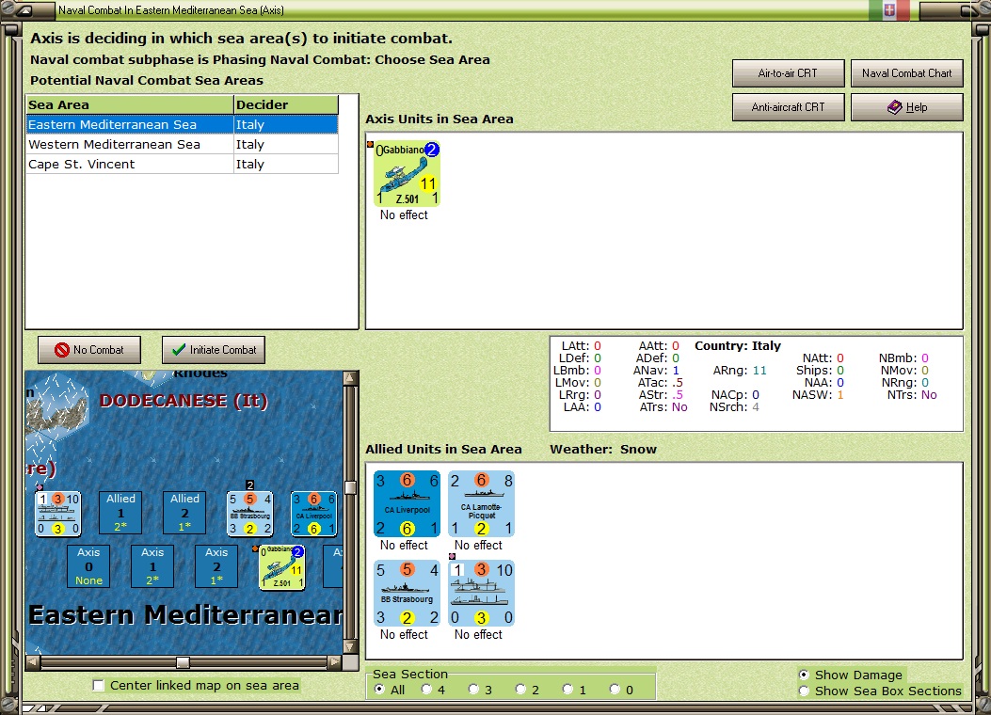Open the Anti-aircraft CRT chart
Screen dimensions: 991x715
click(788, 107)
